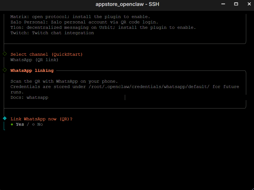
Task: Click the 'WhatsApp linking' section heading
Action: point(32,71)
